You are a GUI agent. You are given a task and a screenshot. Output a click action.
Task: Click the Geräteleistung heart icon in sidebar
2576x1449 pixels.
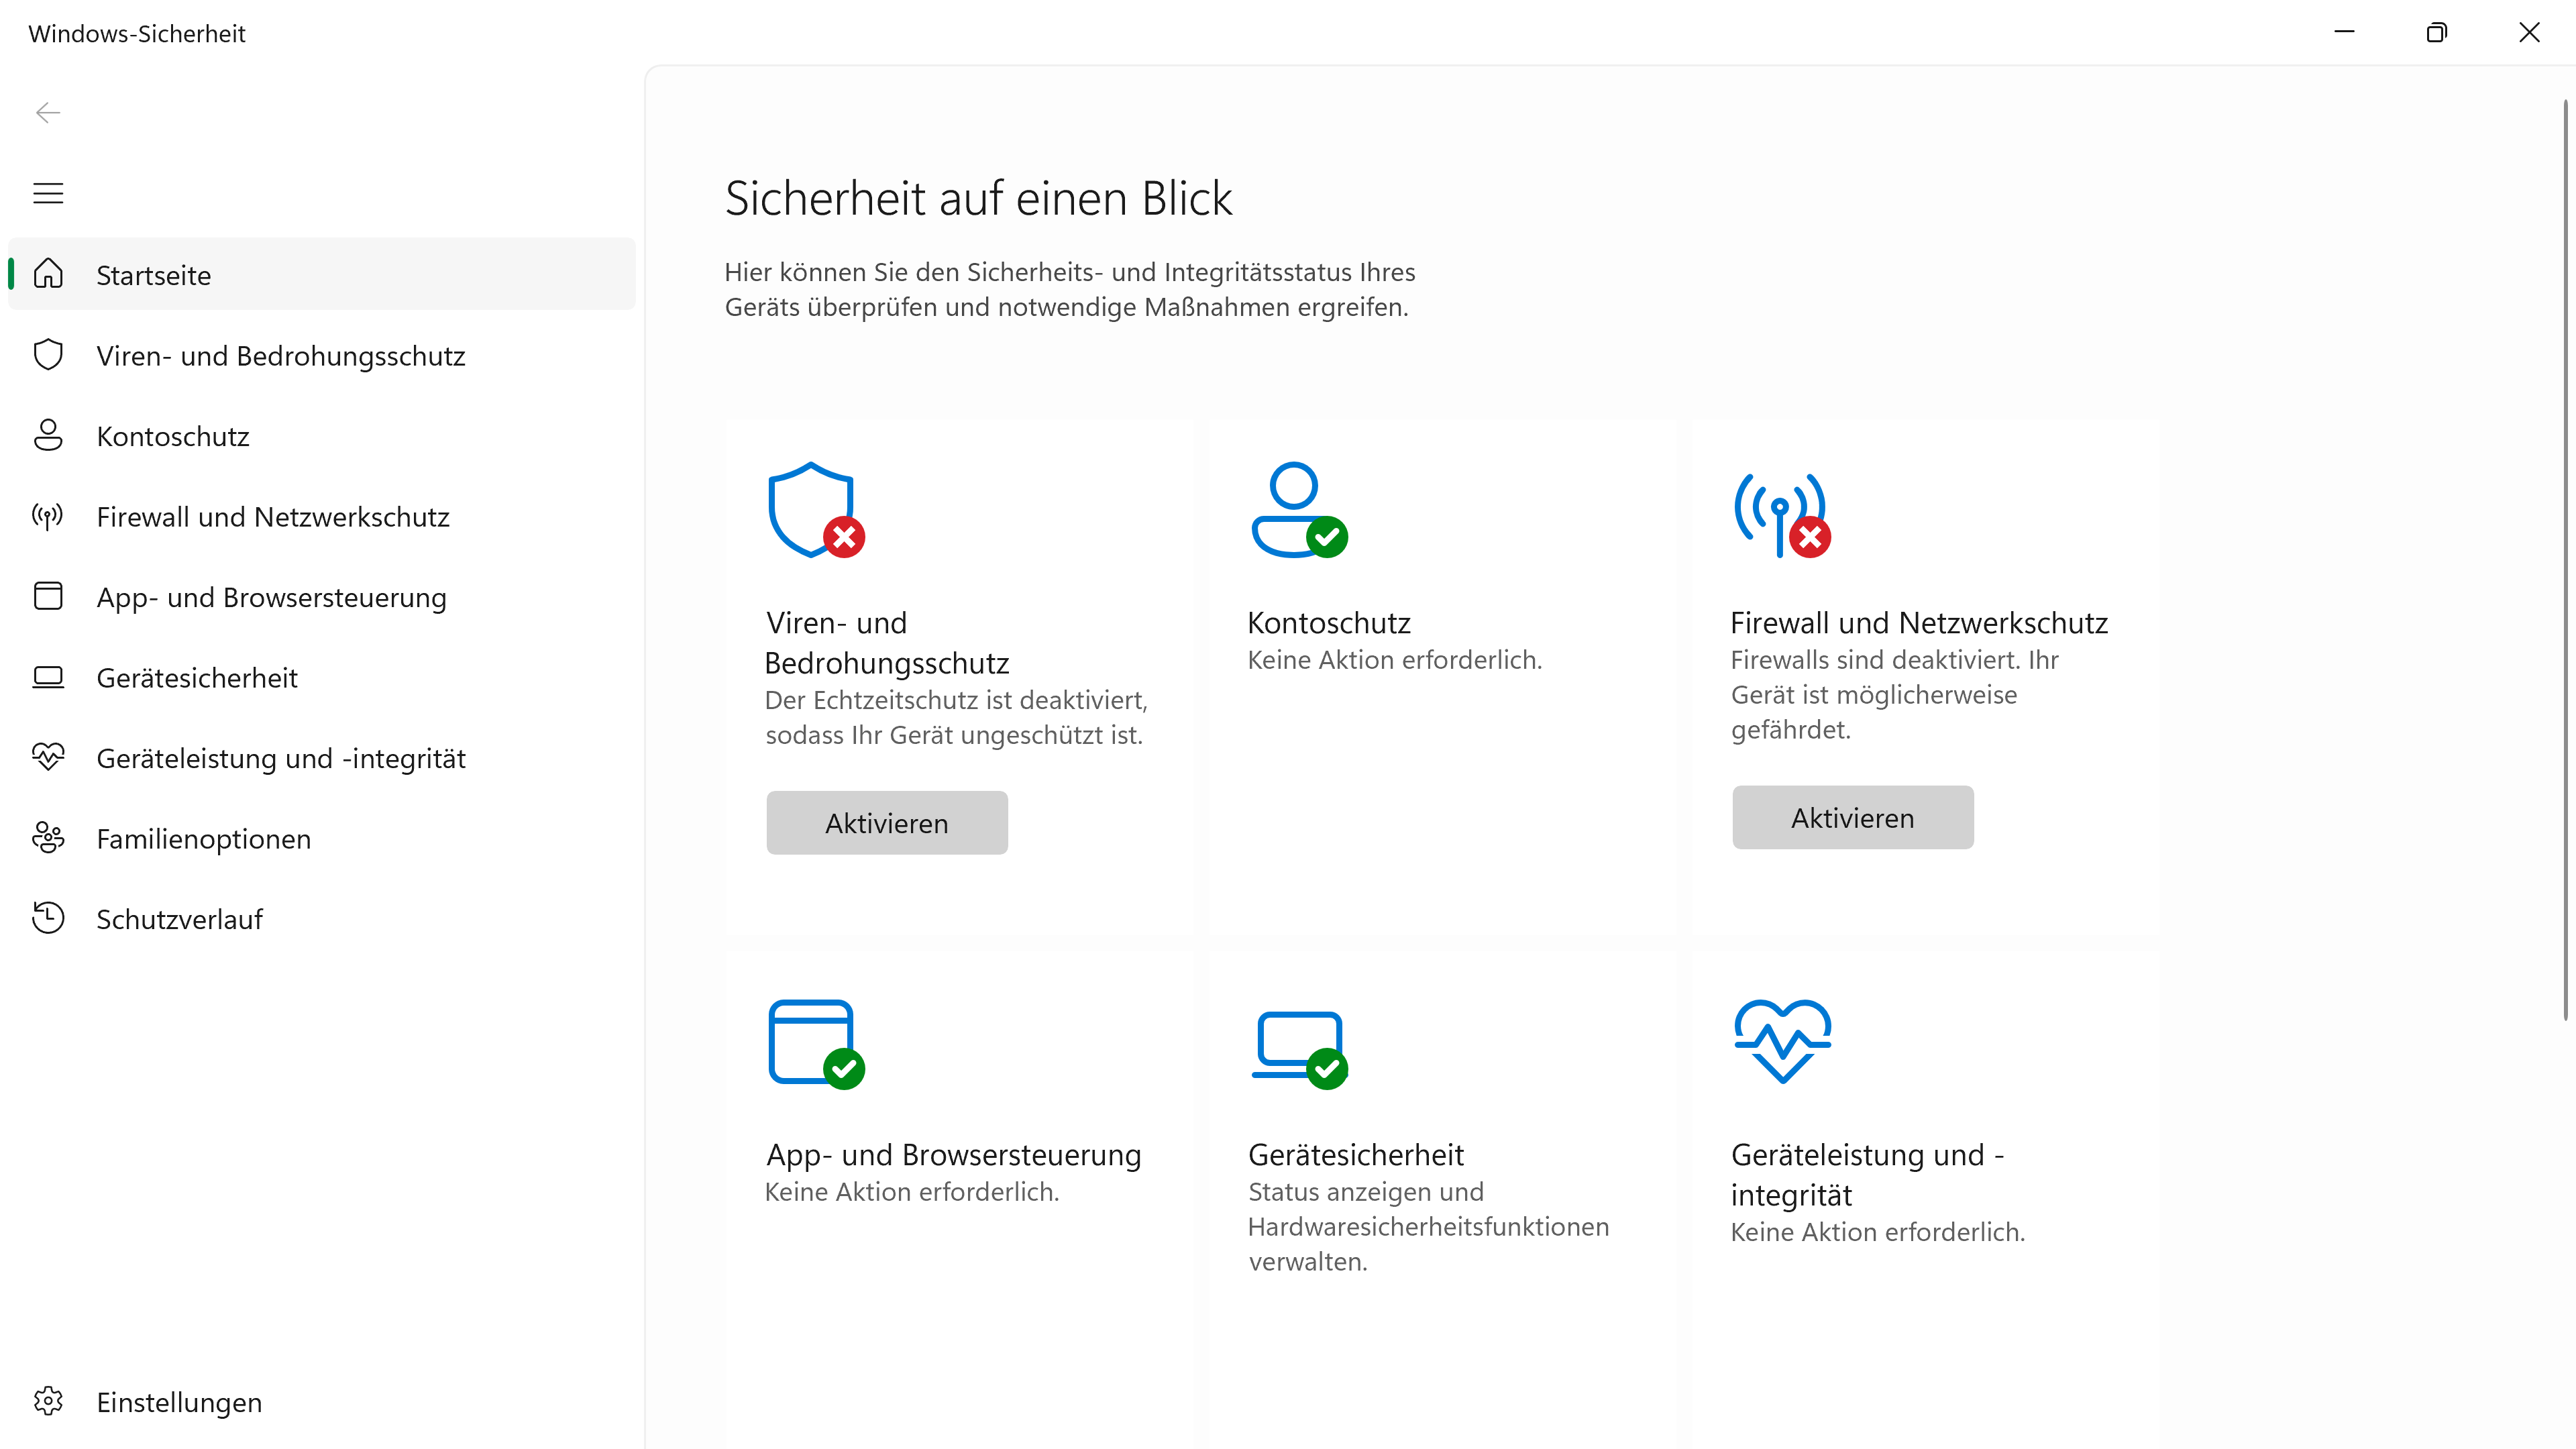pyautogui.click(x=48, y=757)
